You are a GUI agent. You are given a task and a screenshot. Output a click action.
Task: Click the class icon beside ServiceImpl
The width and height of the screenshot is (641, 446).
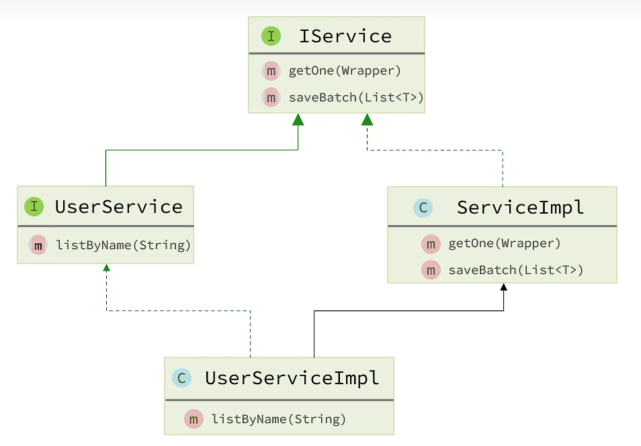pos(423,208)
